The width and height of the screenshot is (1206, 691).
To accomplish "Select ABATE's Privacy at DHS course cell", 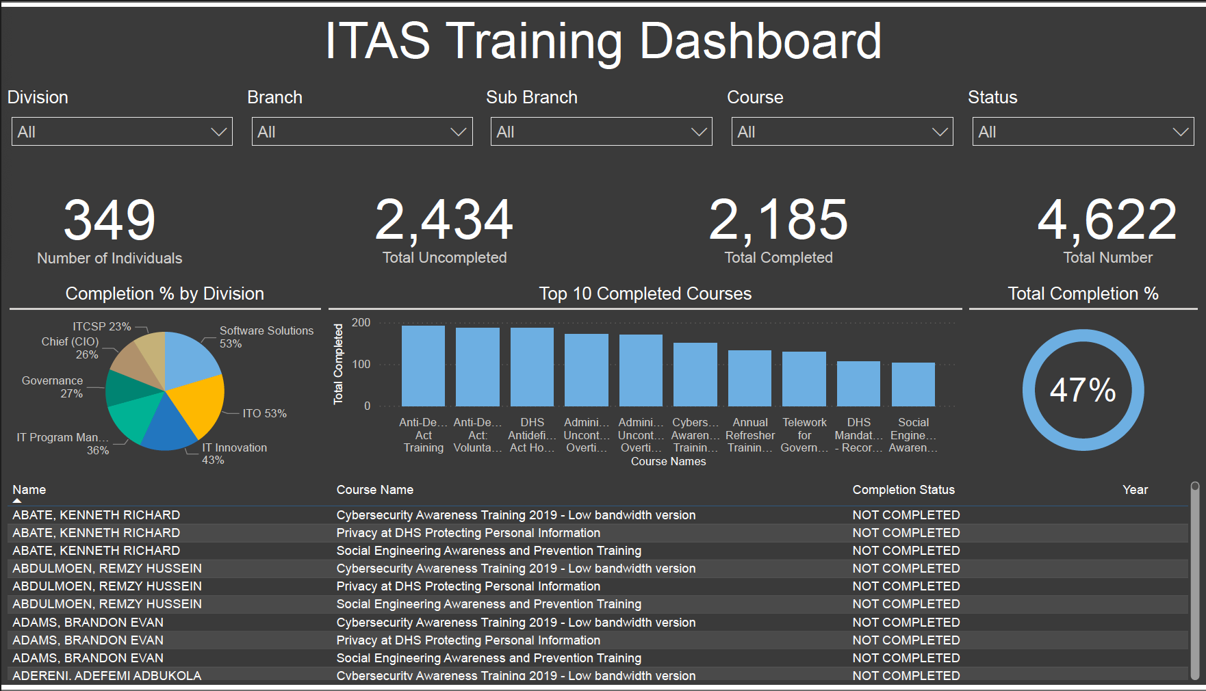I will 468,533.
